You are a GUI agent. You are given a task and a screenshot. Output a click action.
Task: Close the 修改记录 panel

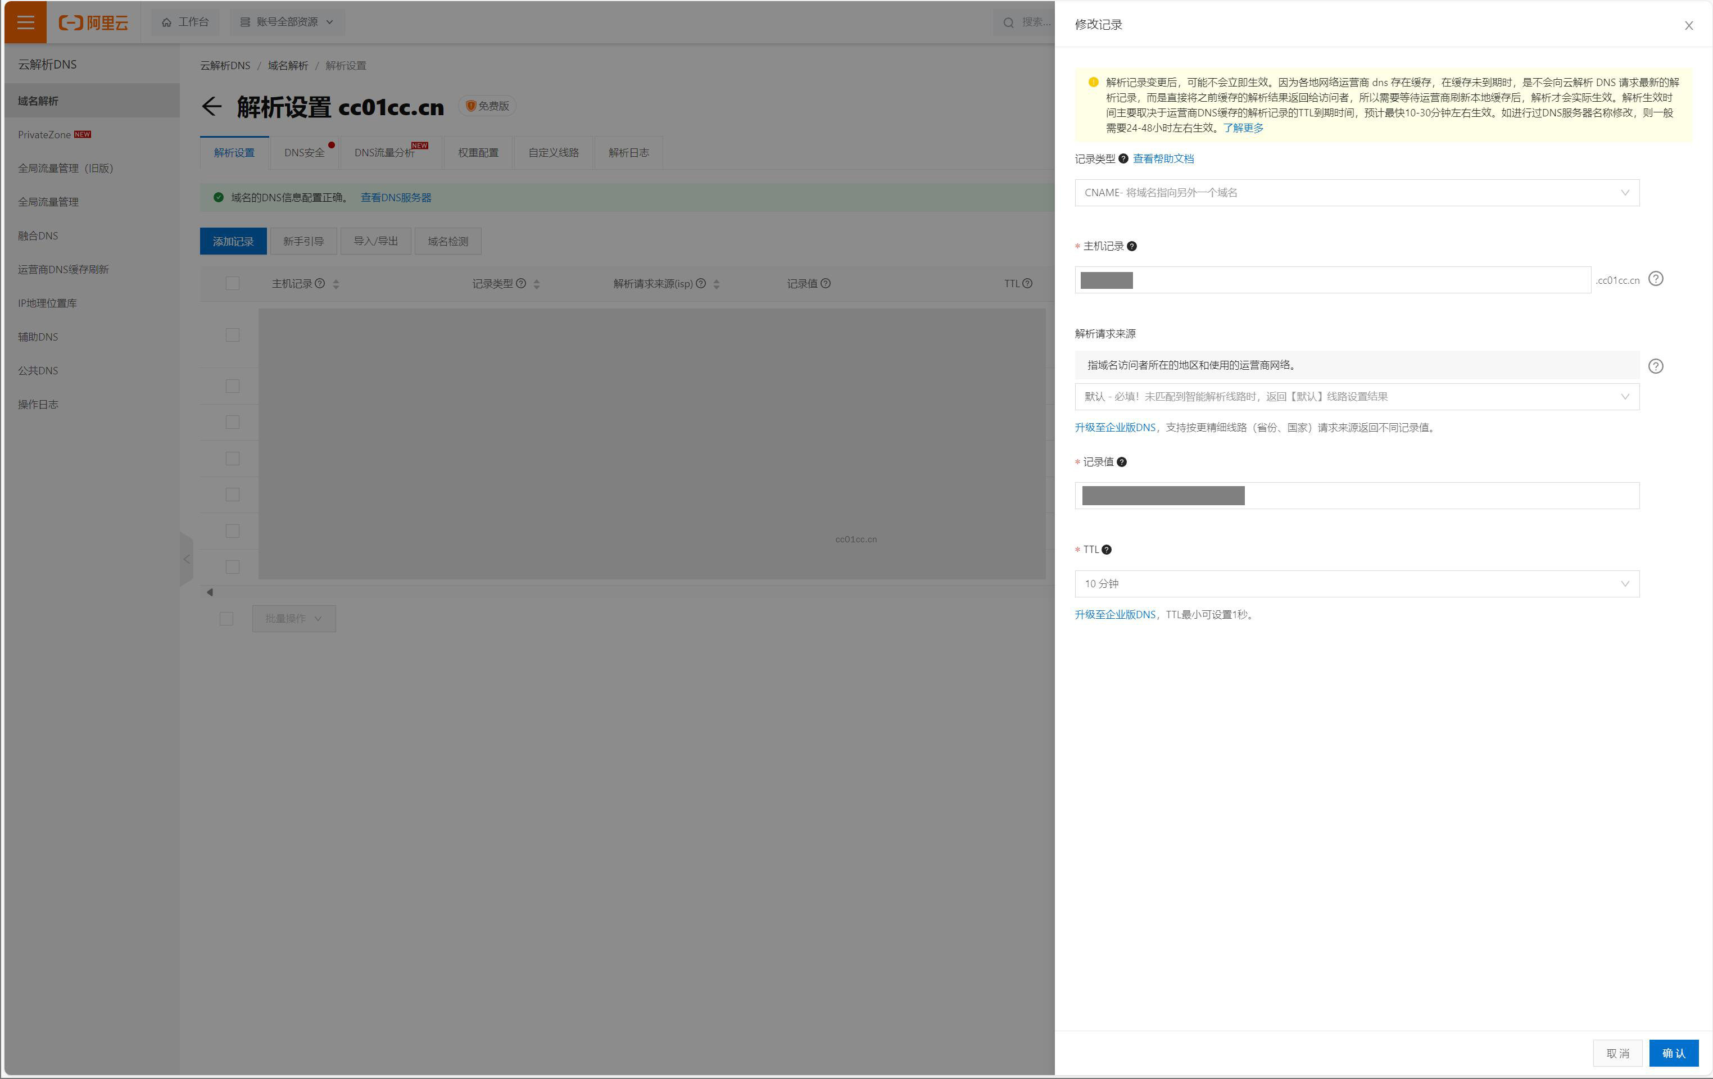click(1688, 26)
